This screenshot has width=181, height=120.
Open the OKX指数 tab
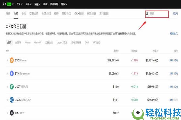79,14
